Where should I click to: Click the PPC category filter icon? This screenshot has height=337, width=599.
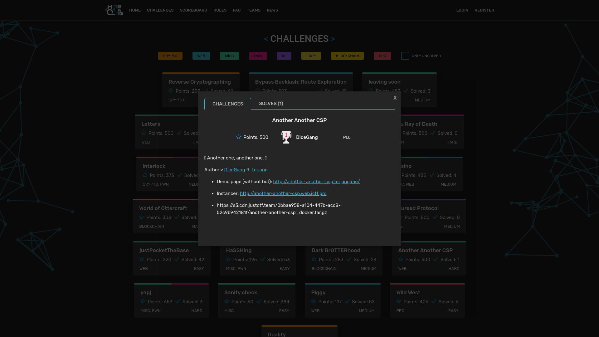click(x=382, y=56)
